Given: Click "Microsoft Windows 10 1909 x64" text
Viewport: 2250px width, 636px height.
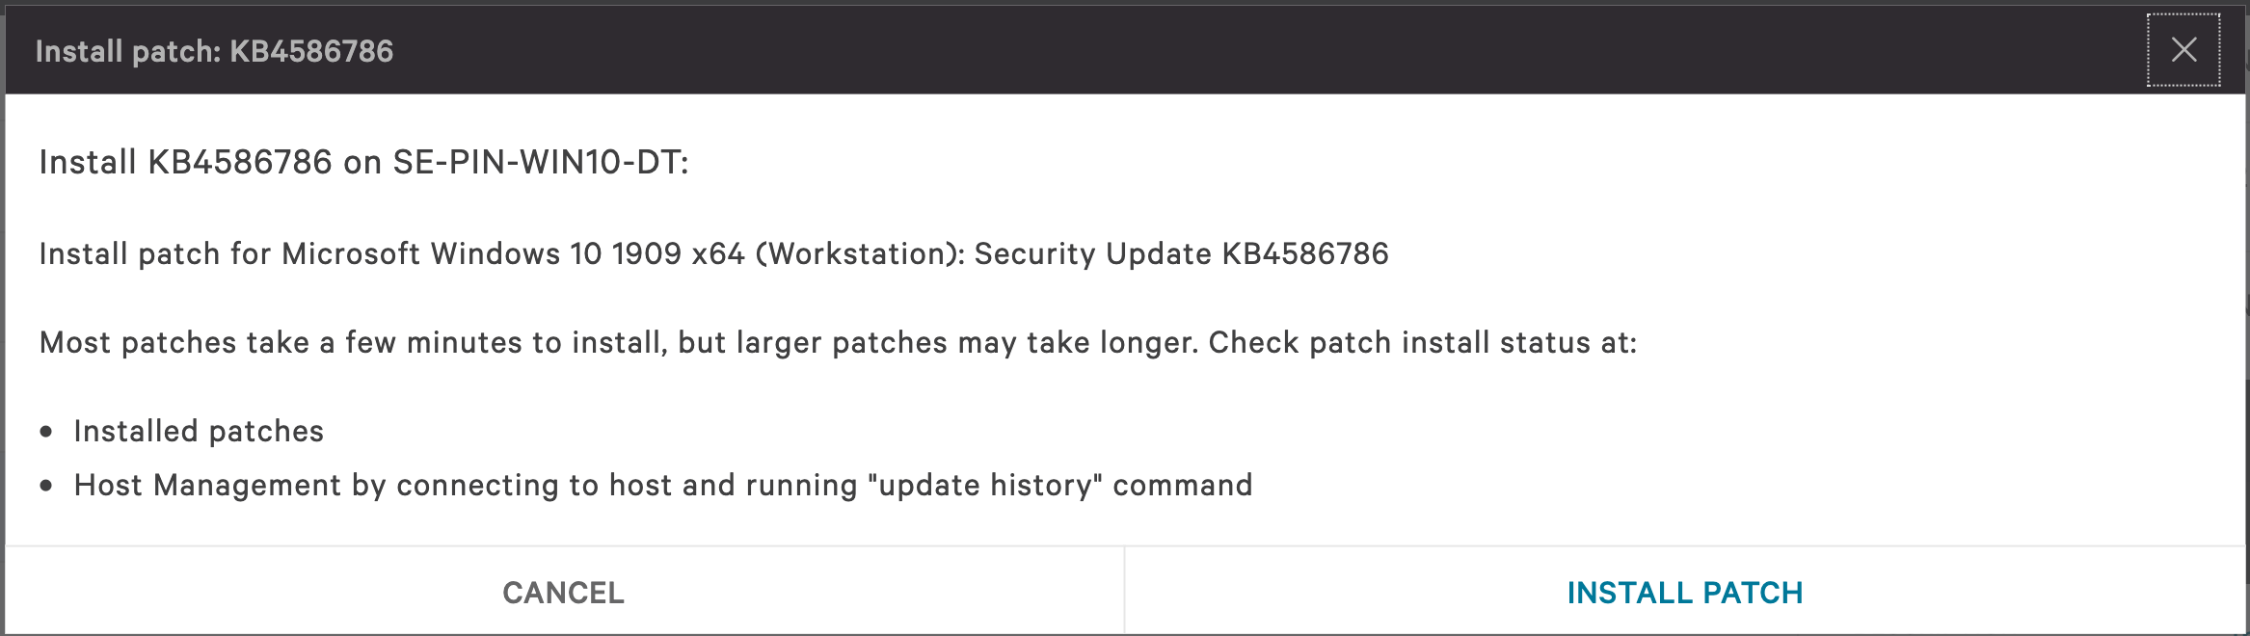Looking at the screenshot, I should pyautogui.click(x=513, y=253).
